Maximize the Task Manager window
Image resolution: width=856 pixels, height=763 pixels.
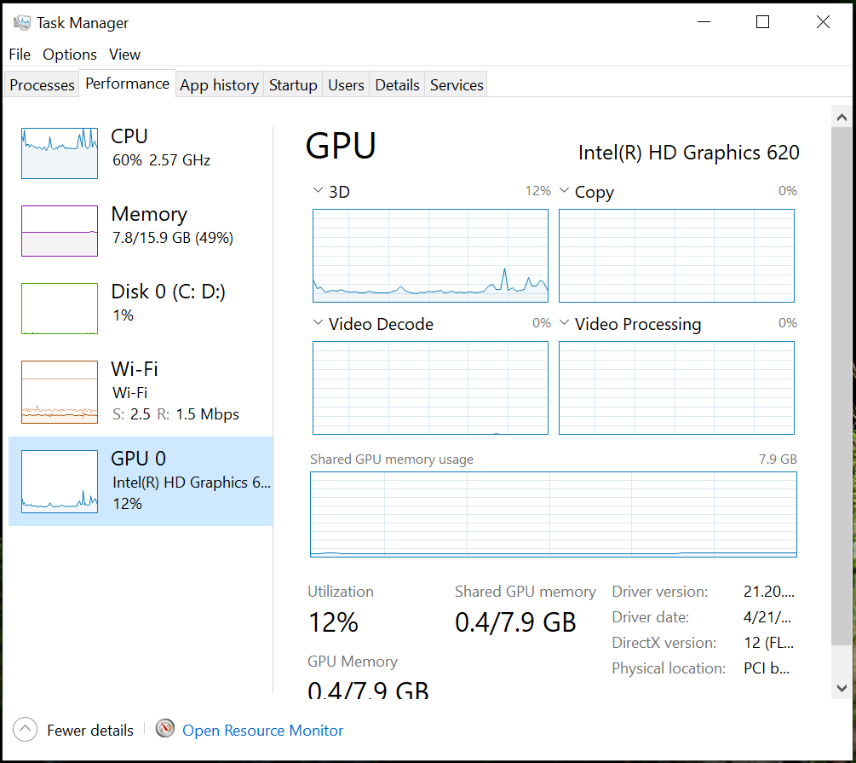[x=762, y=22]
